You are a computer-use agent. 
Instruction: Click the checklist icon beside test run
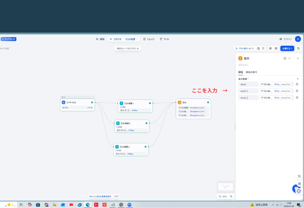pyautogui.click(x=263, y=48)
